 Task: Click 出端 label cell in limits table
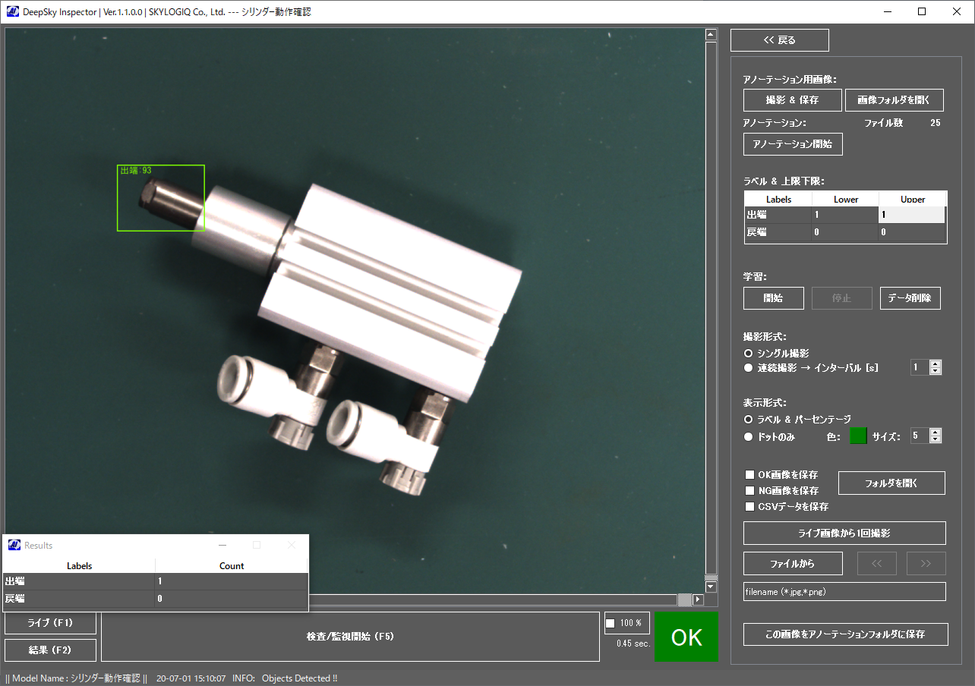pyautogui.click(x=779, y=216)
